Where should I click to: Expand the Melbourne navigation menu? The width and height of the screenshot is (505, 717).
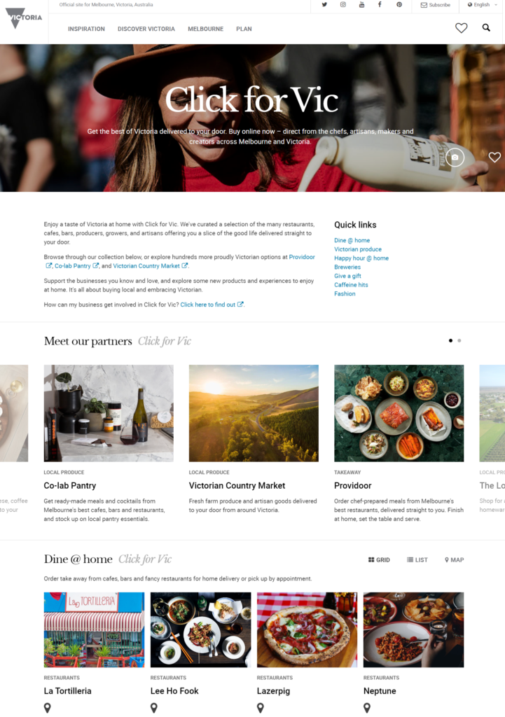(x=206, y=29)
